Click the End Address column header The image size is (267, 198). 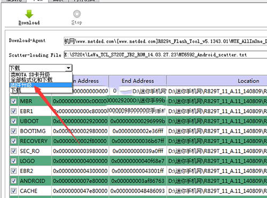(x=138, y=81)
